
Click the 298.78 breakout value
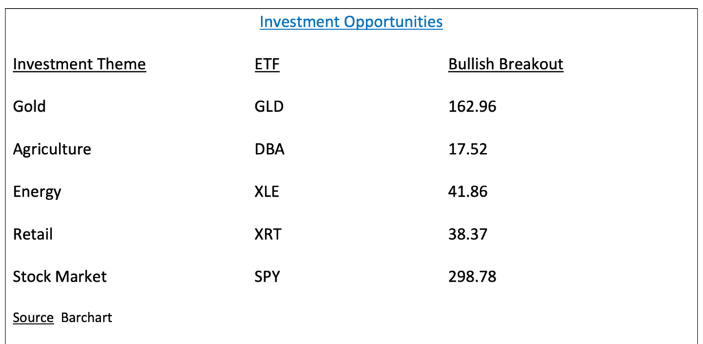click(472, 276)
